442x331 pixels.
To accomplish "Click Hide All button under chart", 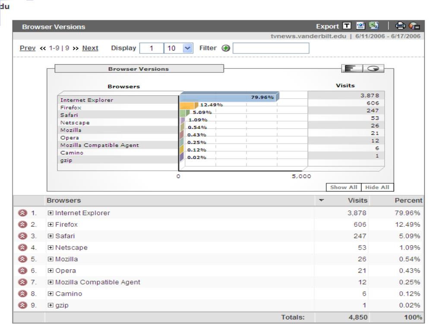I will [377, 187].
